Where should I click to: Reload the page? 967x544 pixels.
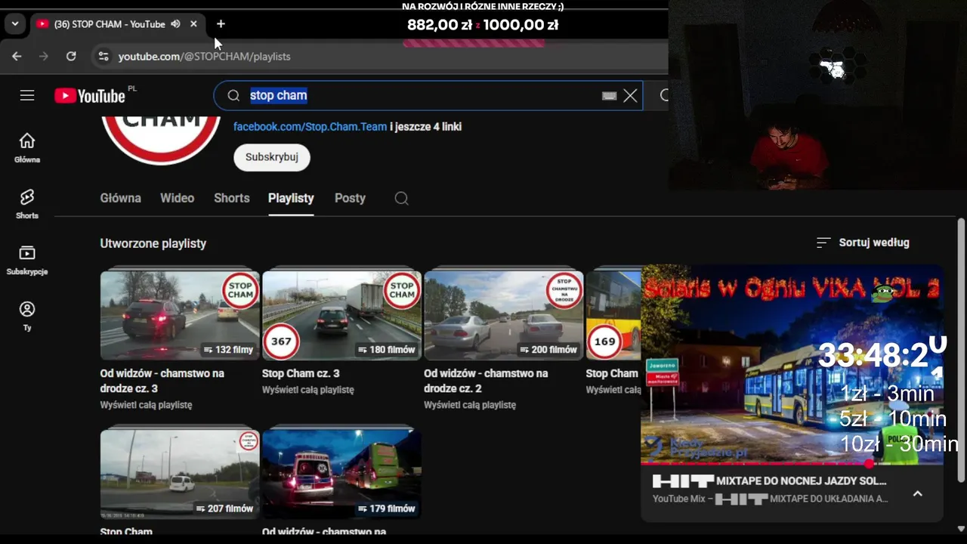pyautogui.click(x=71, y=56)
